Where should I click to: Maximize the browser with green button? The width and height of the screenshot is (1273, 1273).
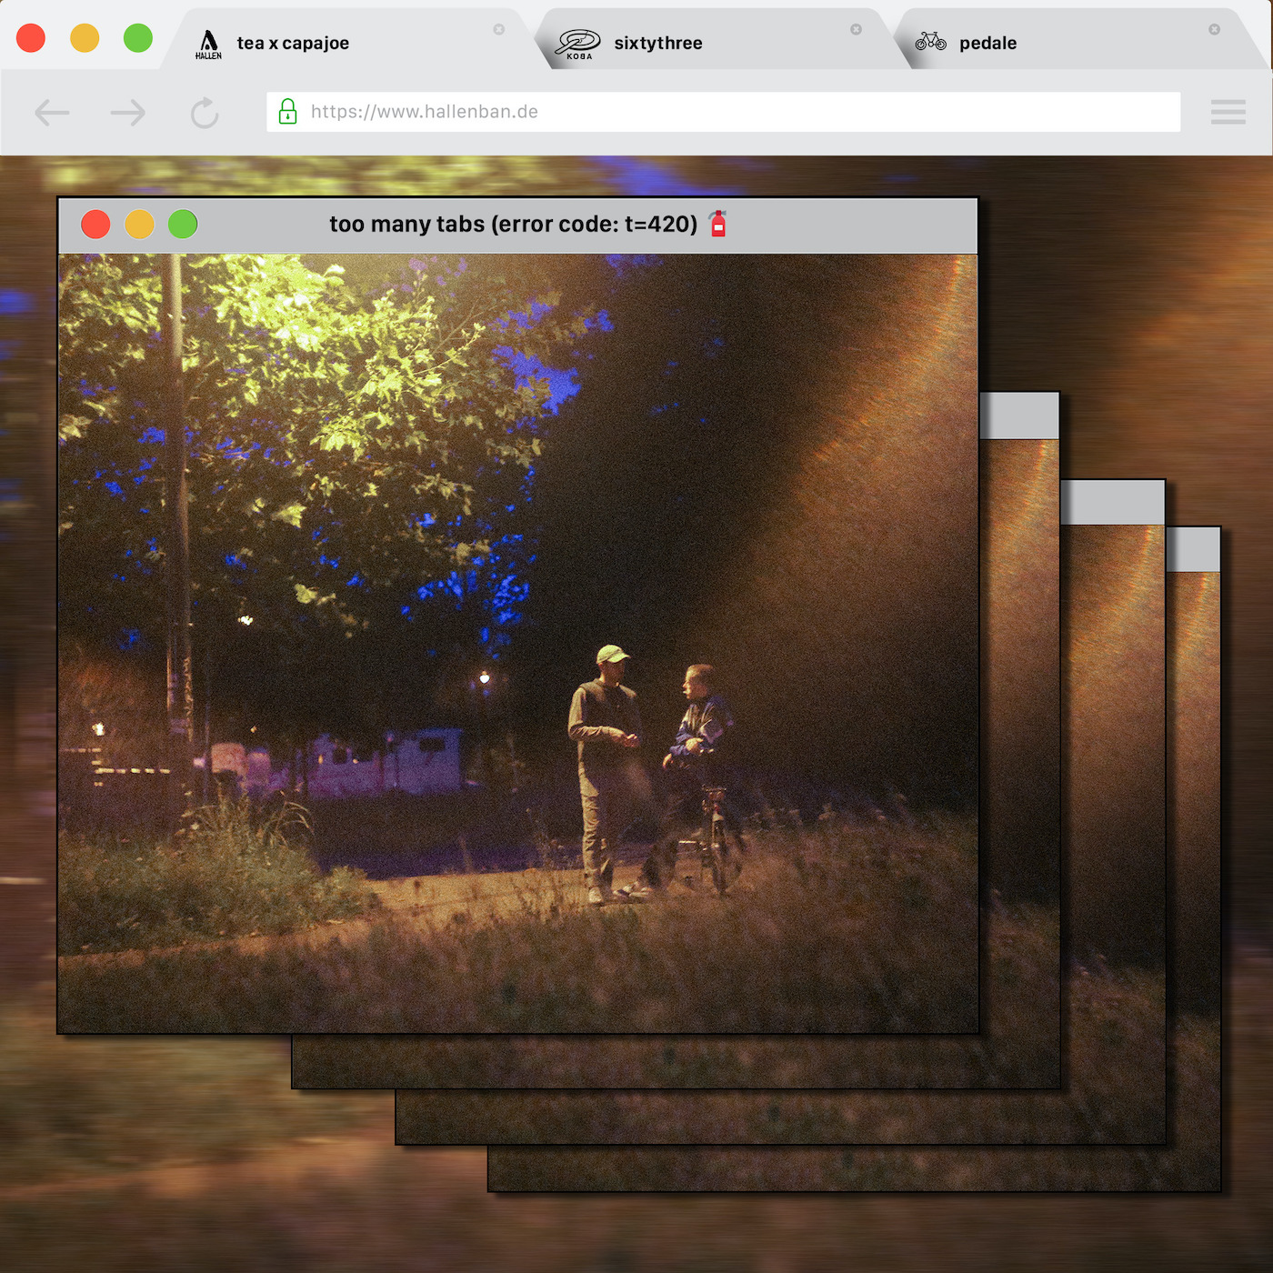(138, 38)
